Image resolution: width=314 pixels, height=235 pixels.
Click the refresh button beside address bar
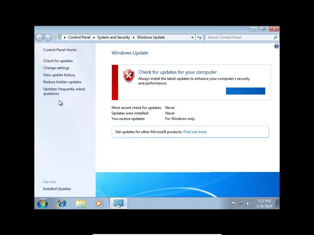coord(199,37)
